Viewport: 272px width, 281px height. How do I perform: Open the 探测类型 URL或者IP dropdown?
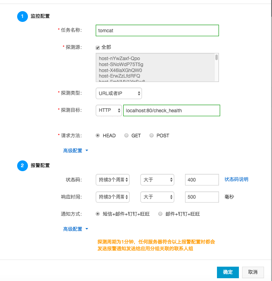[119, 94]
